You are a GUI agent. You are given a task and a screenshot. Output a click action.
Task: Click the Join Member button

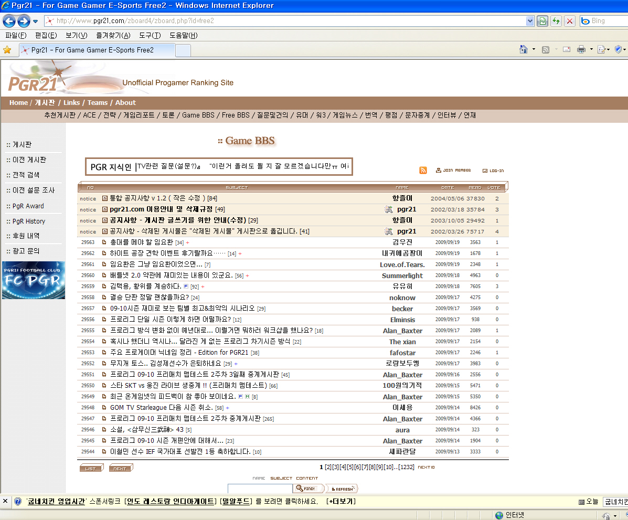453,170
